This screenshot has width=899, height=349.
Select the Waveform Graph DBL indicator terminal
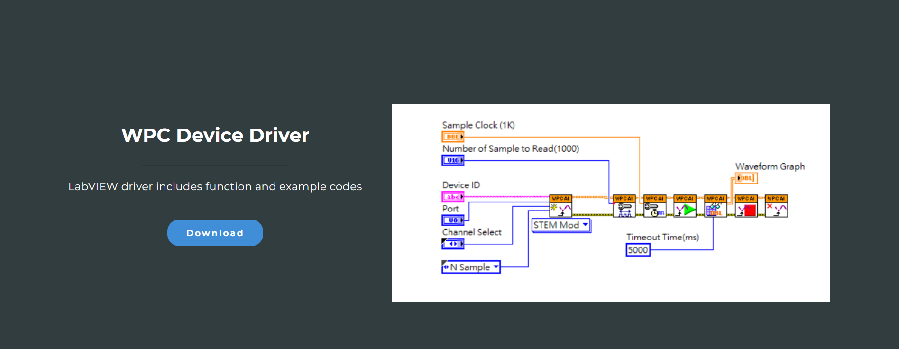pos(746,178)
